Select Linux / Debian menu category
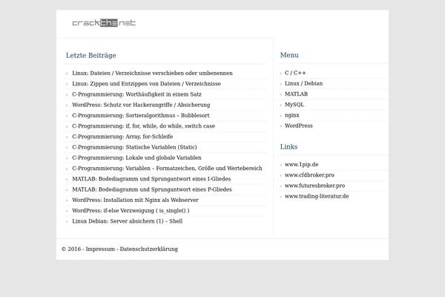The height and width of the screenshot is (297, 445). point(303,83)
